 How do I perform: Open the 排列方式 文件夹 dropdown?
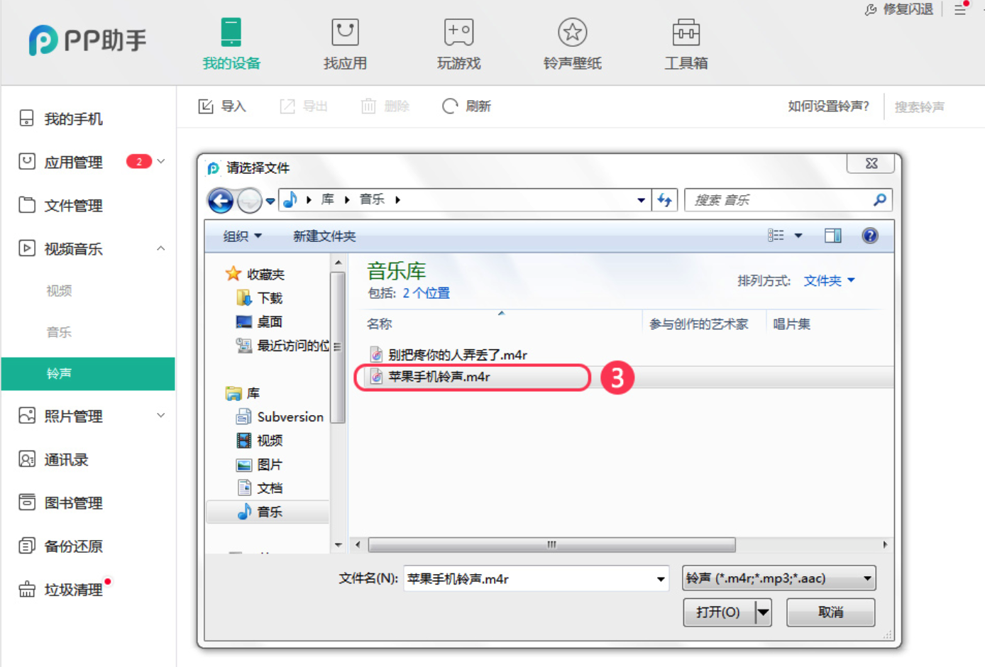click(829, 281)
